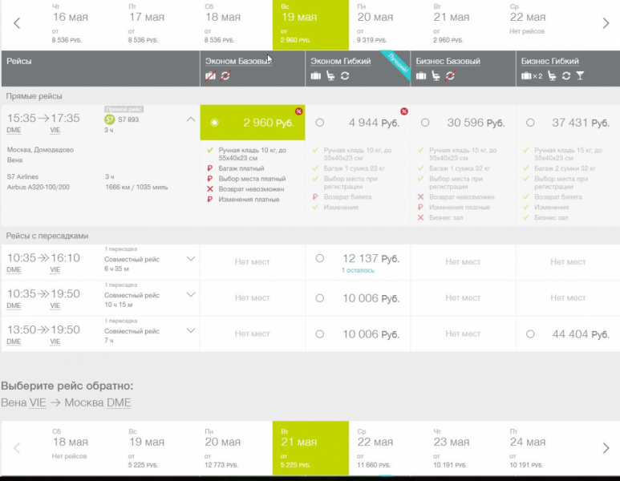Click next arrow in return dates carousel
This screenshot has height=481, width=620.
point(606,447)
